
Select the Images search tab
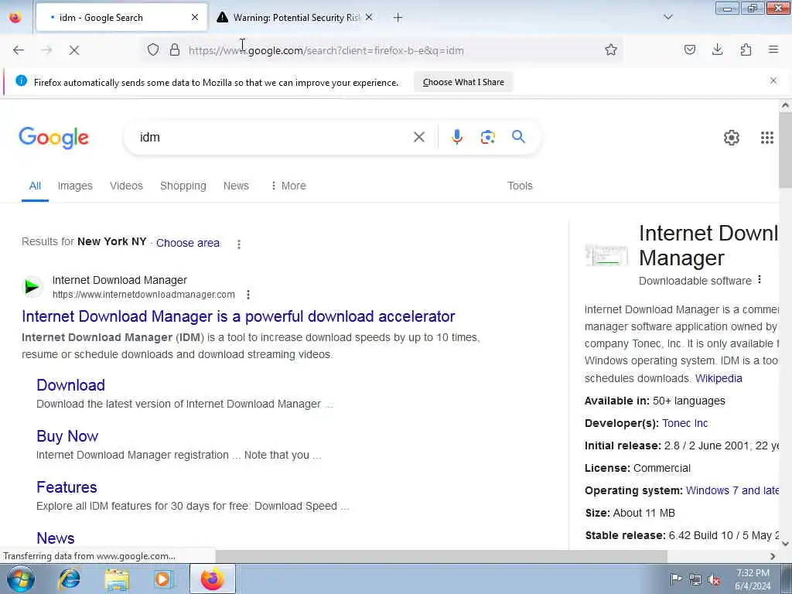pyautogui.click(x=75, y=186)
